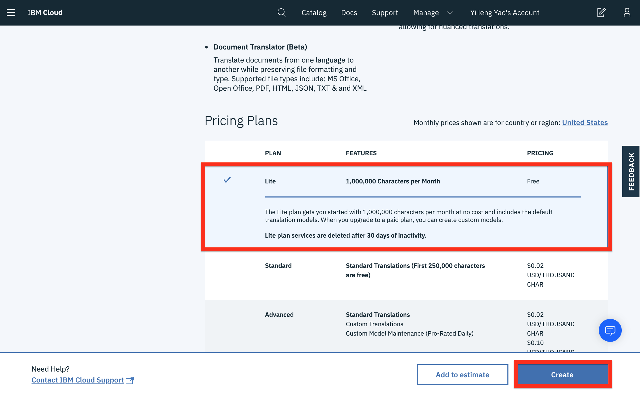This screenshot has height=395, width=640.
Task: Open the hamburger navigation menu
Action: coord(11,13)
